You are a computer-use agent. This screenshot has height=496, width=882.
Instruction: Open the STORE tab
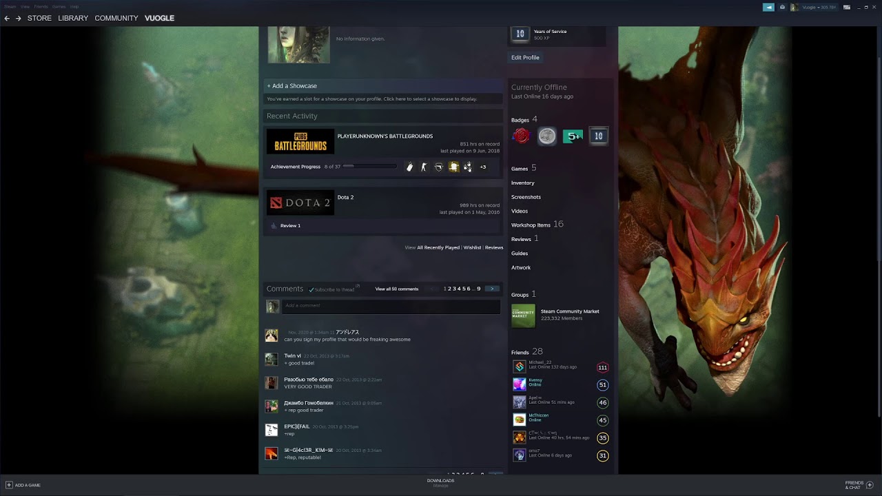click(39, 19)
